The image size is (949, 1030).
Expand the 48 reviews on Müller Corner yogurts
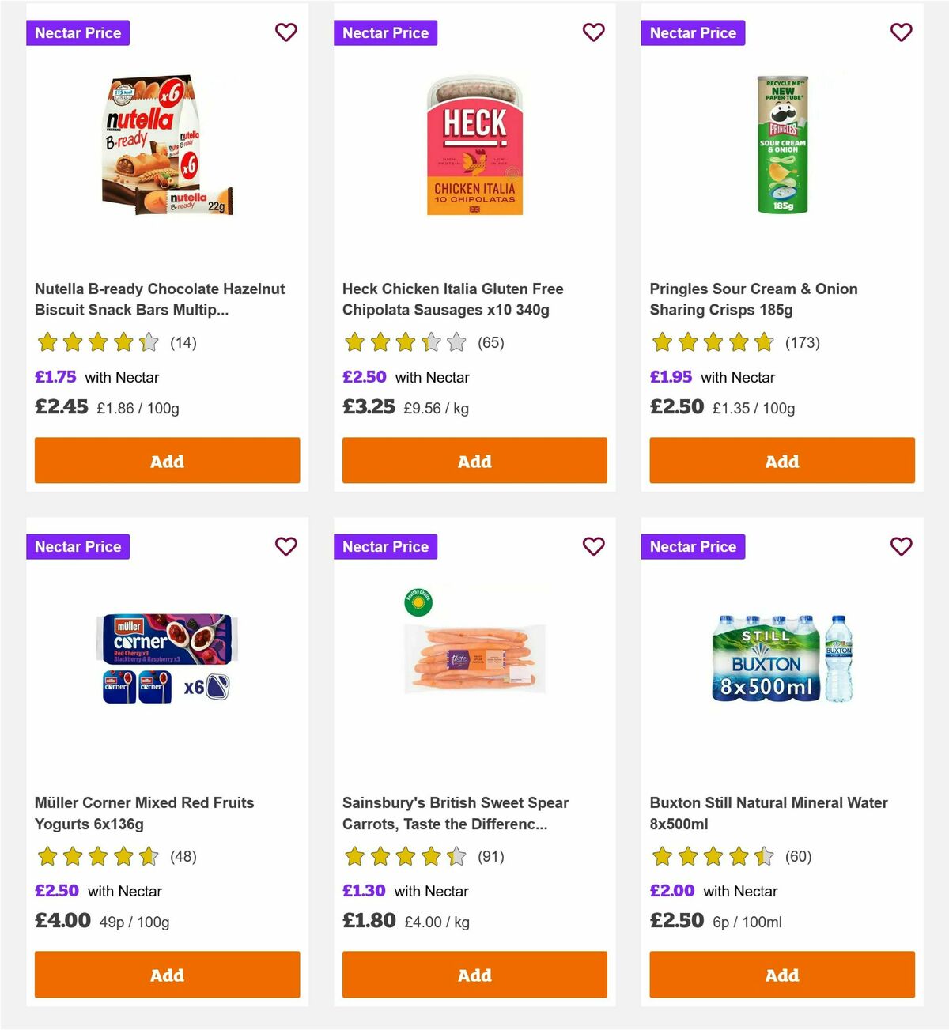coord(184,856)
